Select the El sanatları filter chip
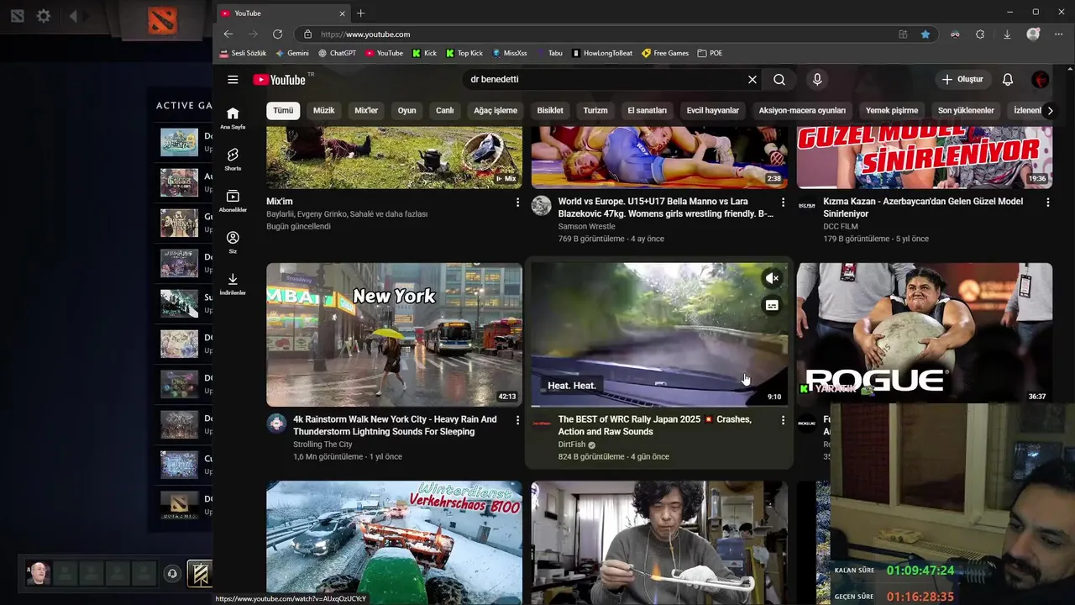This screenshot has height=605, width=1075. (647, 111)
